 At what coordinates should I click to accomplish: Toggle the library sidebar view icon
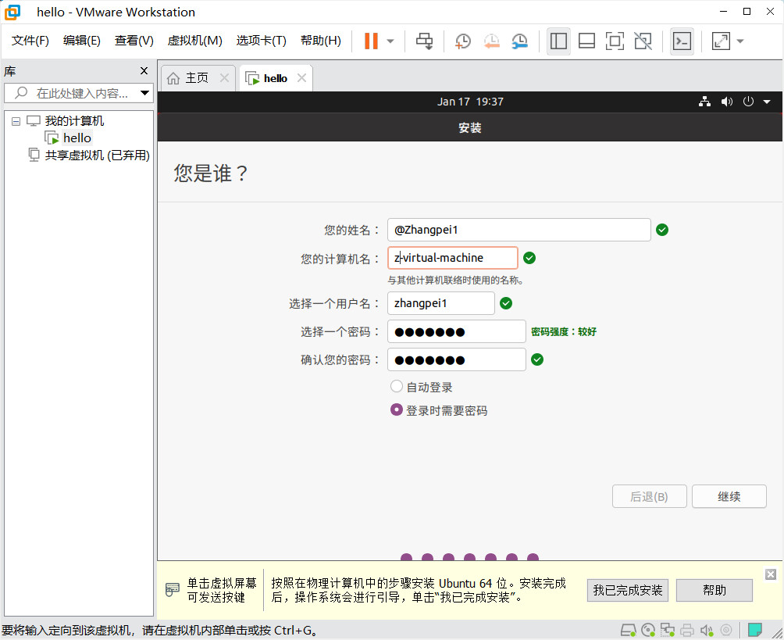(x=558, y=41)
